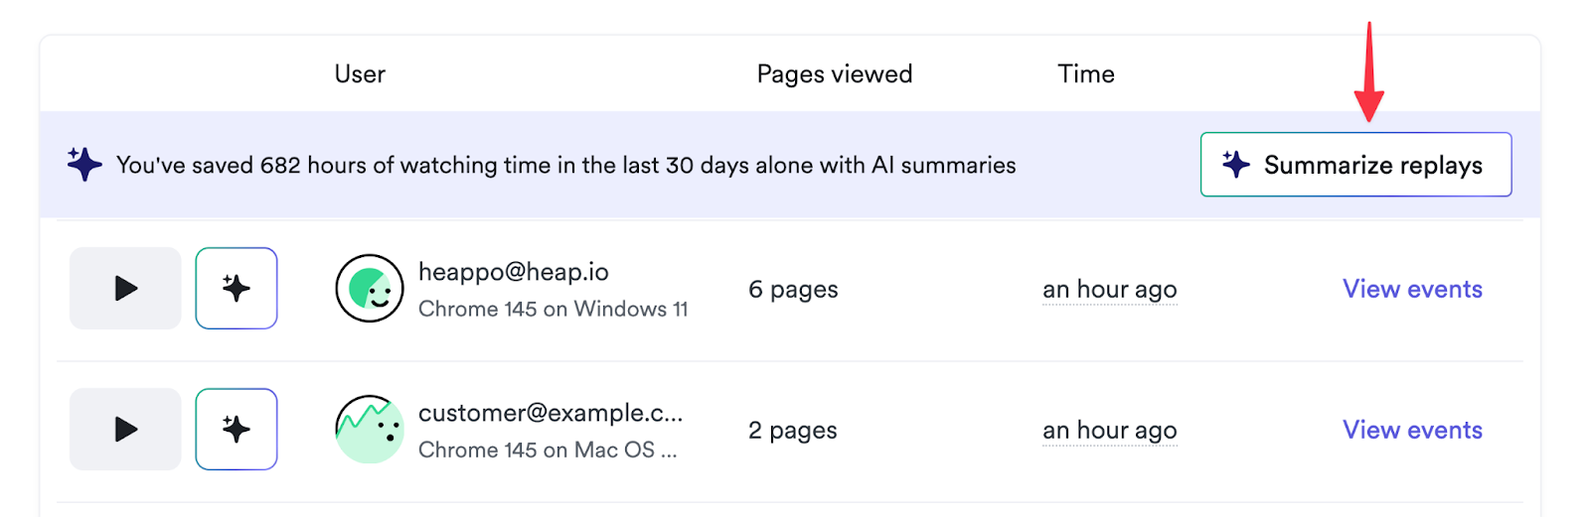
Task: Select the customer@example.c... email text
Action: tap(551, 413)
